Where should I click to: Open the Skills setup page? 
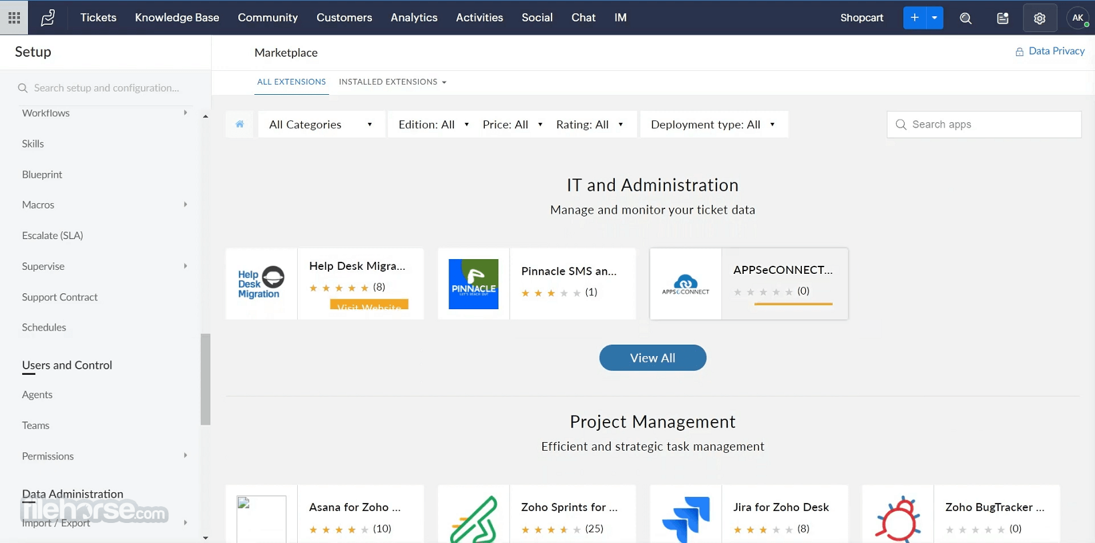click(x=33, y=144)
